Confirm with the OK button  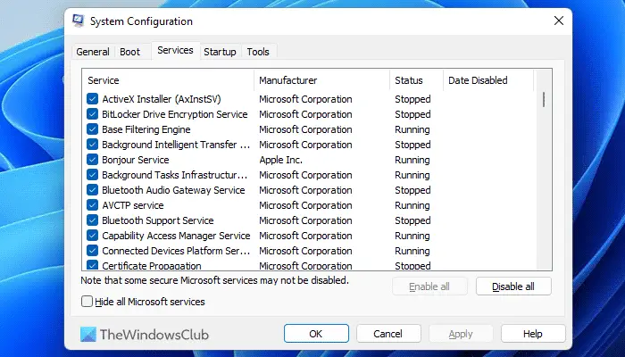click(x=316, y=334)
